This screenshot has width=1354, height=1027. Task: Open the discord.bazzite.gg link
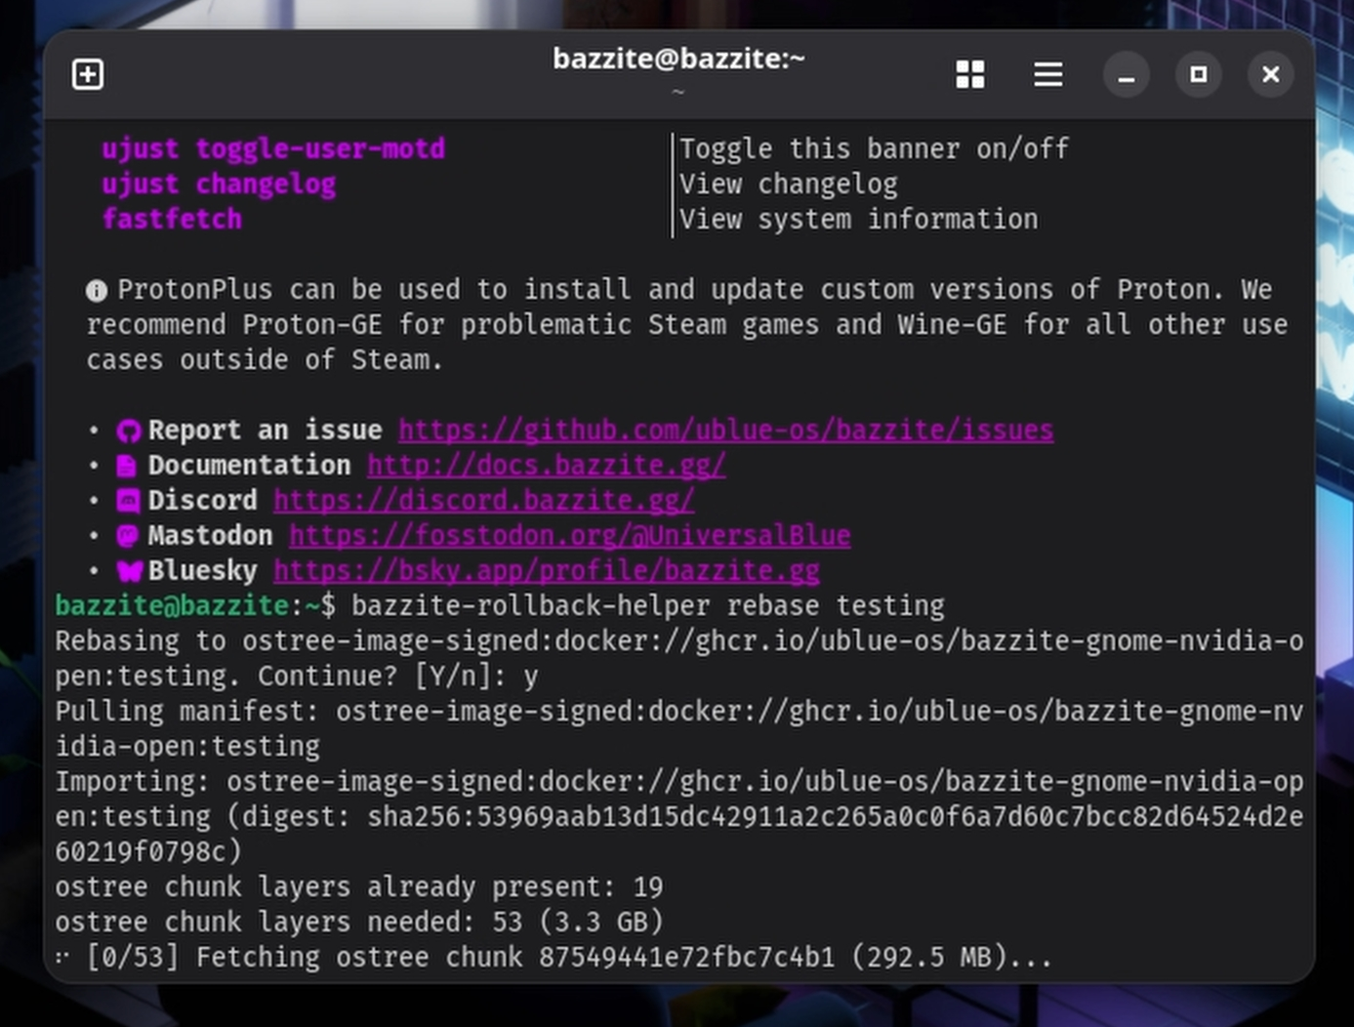click(x=484, y=501)
